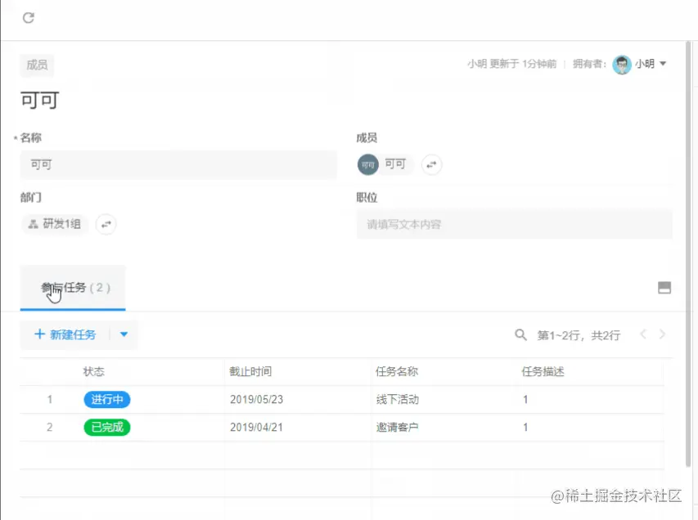Screen dimensions: 698x520
Task: Open the search icon above the task table
Action: (x=521, y=335)
